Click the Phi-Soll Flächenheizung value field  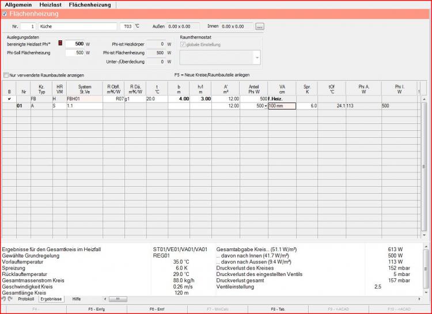pos(75,52)
